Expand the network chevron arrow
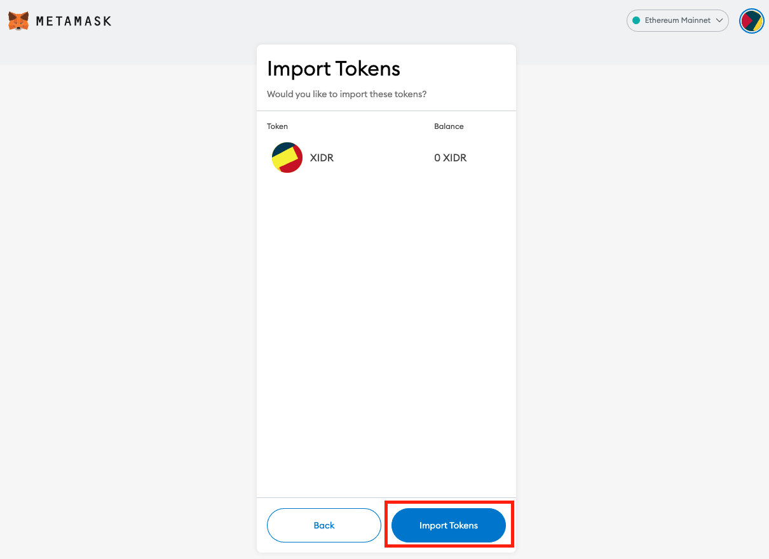This screenshot has height=559, width=769. 719,20
